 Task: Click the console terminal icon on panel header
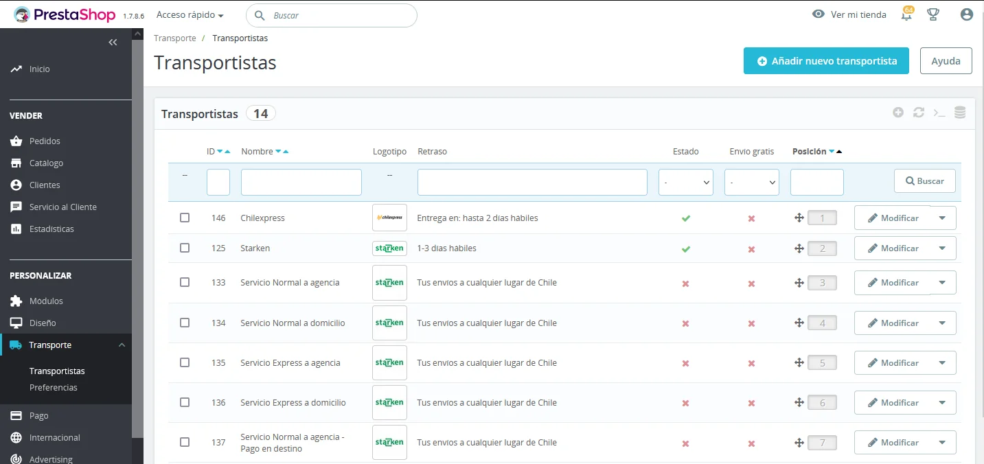tap(939, 112)
